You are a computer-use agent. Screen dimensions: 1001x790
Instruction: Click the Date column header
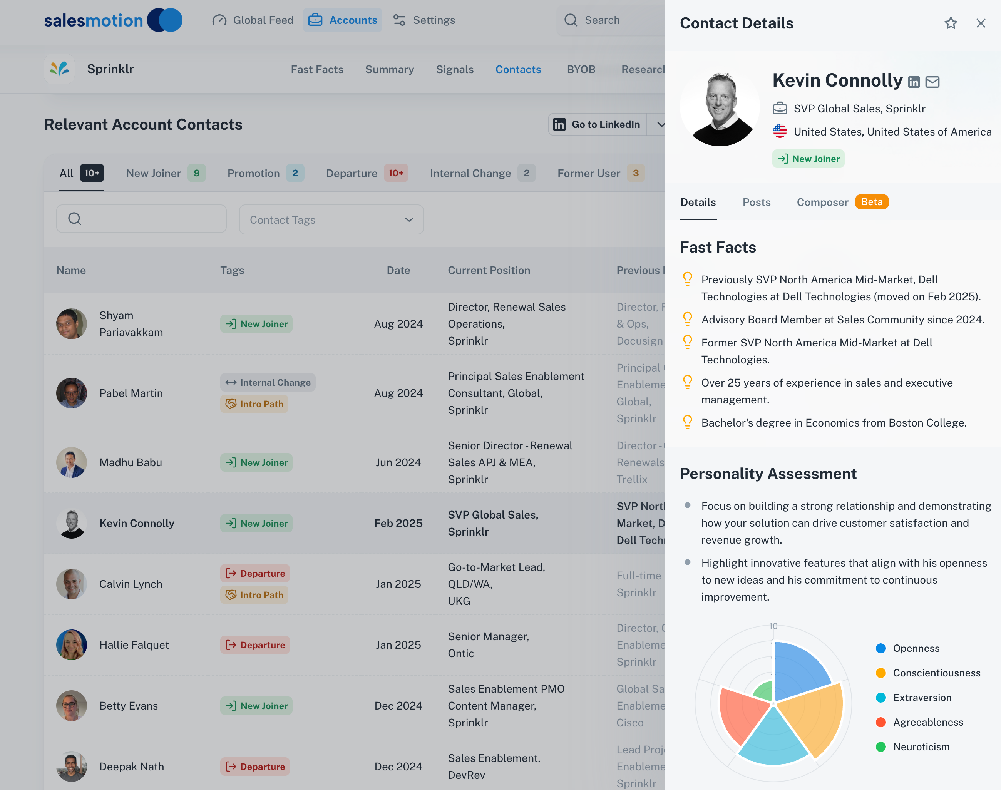tap(398, 271)
